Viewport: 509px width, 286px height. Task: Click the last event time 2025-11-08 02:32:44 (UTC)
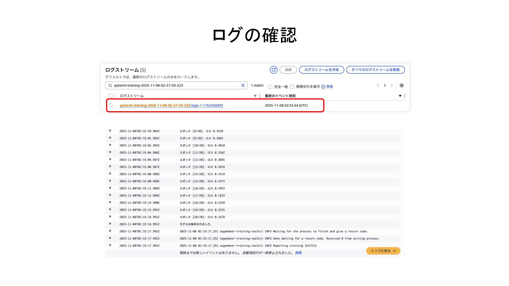pyautogui.click(x=286, y=105)
